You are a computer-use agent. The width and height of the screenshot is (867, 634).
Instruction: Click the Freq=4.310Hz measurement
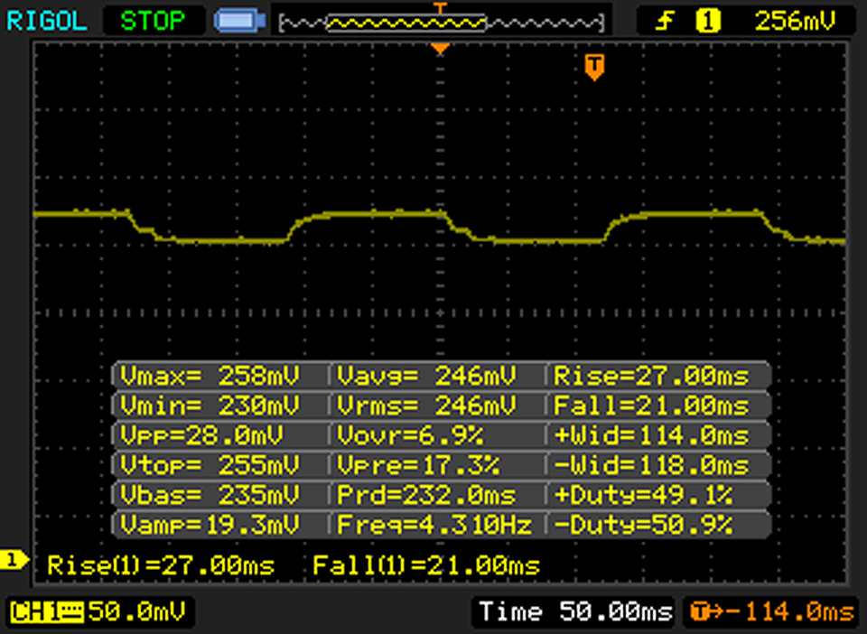[x=434, y=524]
